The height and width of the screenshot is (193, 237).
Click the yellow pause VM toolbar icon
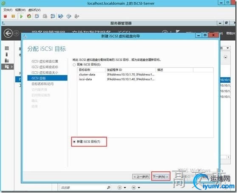[13, 16]
